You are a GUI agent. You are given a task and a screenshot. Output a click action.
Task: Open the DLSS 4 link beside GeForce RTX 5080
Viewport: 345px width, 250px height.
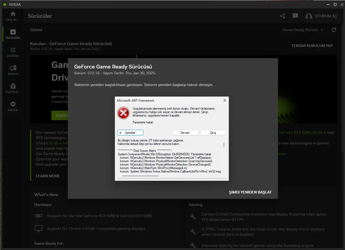pos(319,132)
